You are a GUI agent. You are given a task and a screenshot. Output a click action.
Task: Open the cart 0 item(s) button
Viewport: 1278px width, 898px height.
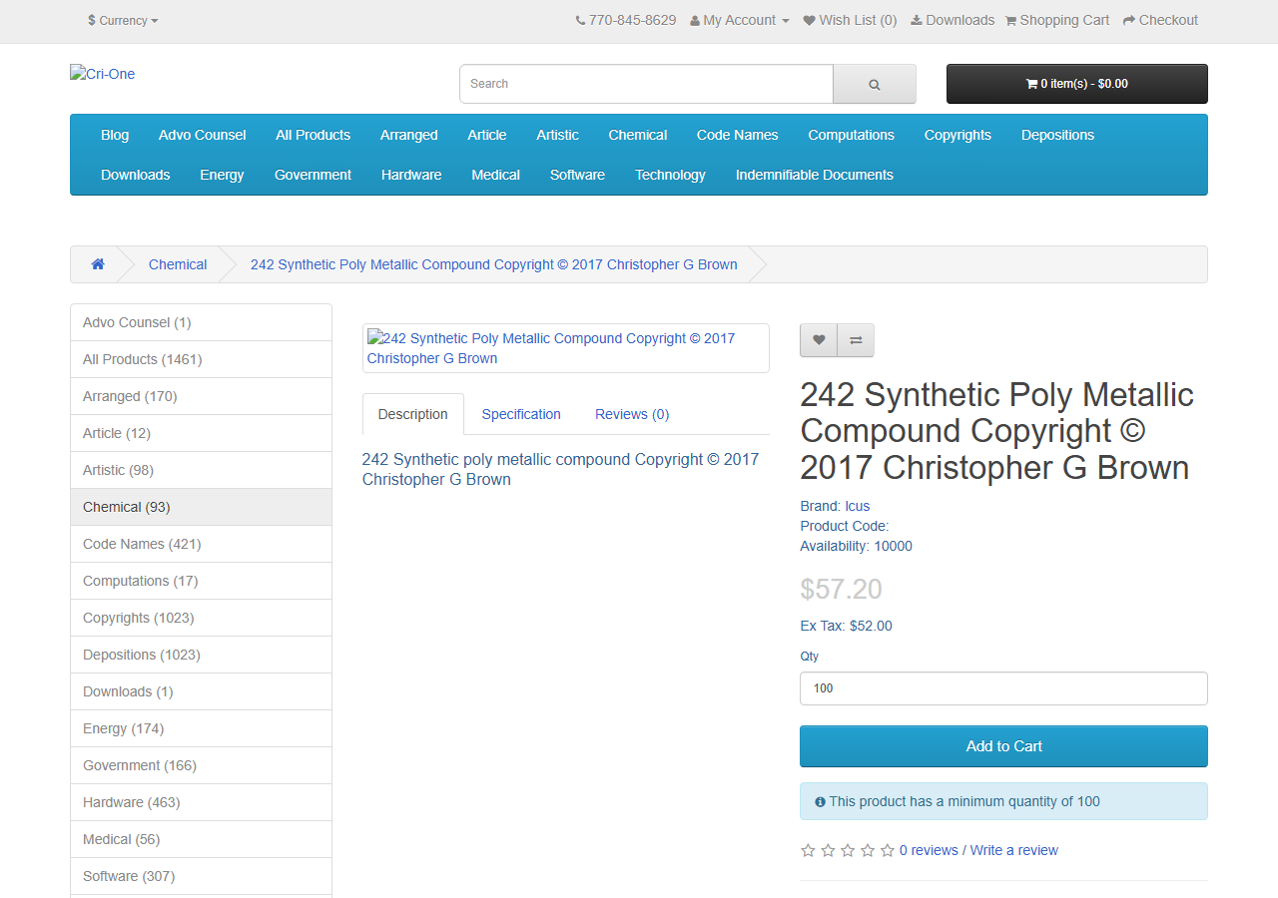point(1077,84)
